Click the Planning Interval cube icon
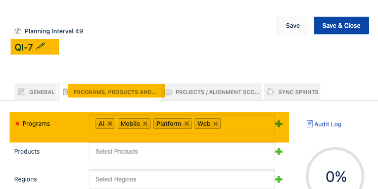 [x=18, y=31]
